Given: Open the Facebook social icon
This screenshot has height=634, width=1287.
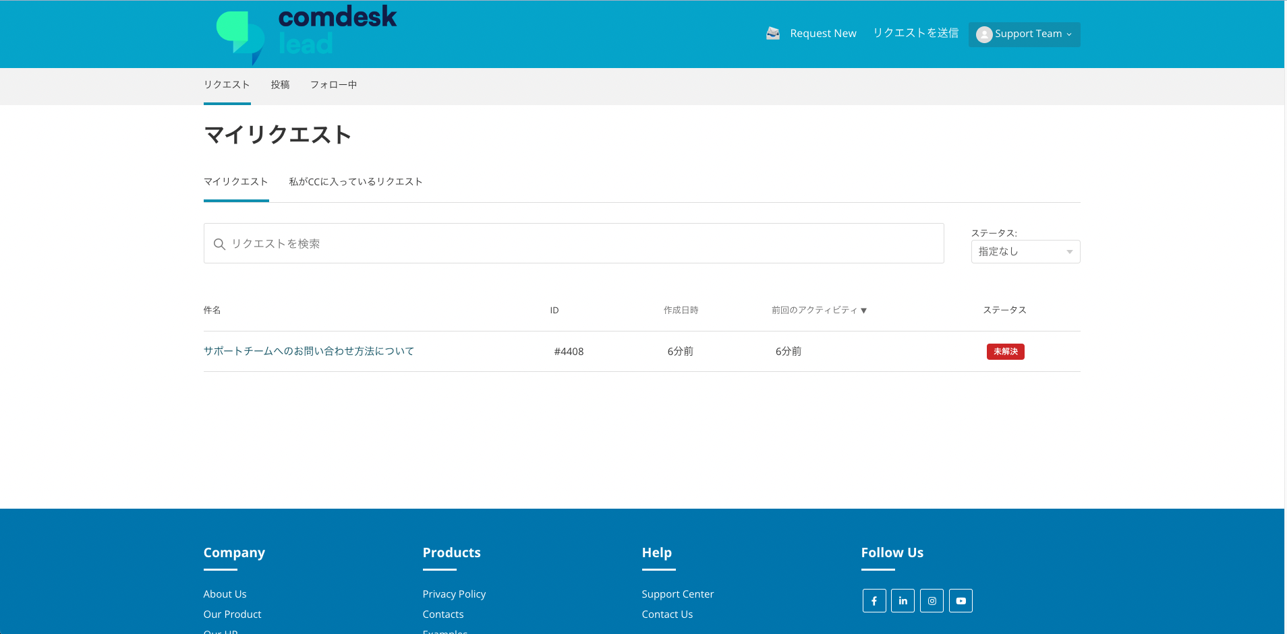Looking at the screenshot, I should 874,600.
